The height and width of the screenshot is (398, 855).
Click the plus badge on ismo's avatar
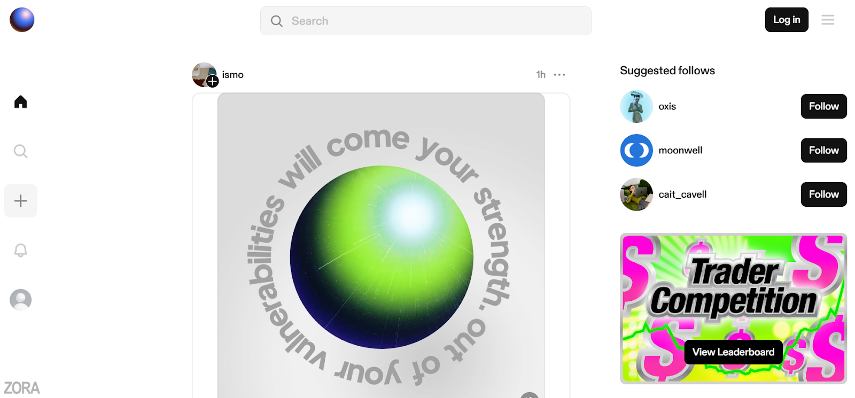click(x=213, y=81)
